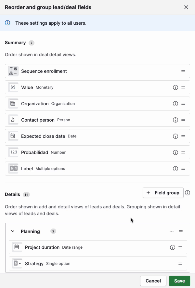The width and height of the screenshot is (195, 288).
Task: Click drag handle of Sequence enrollment row
Action: 183,71
